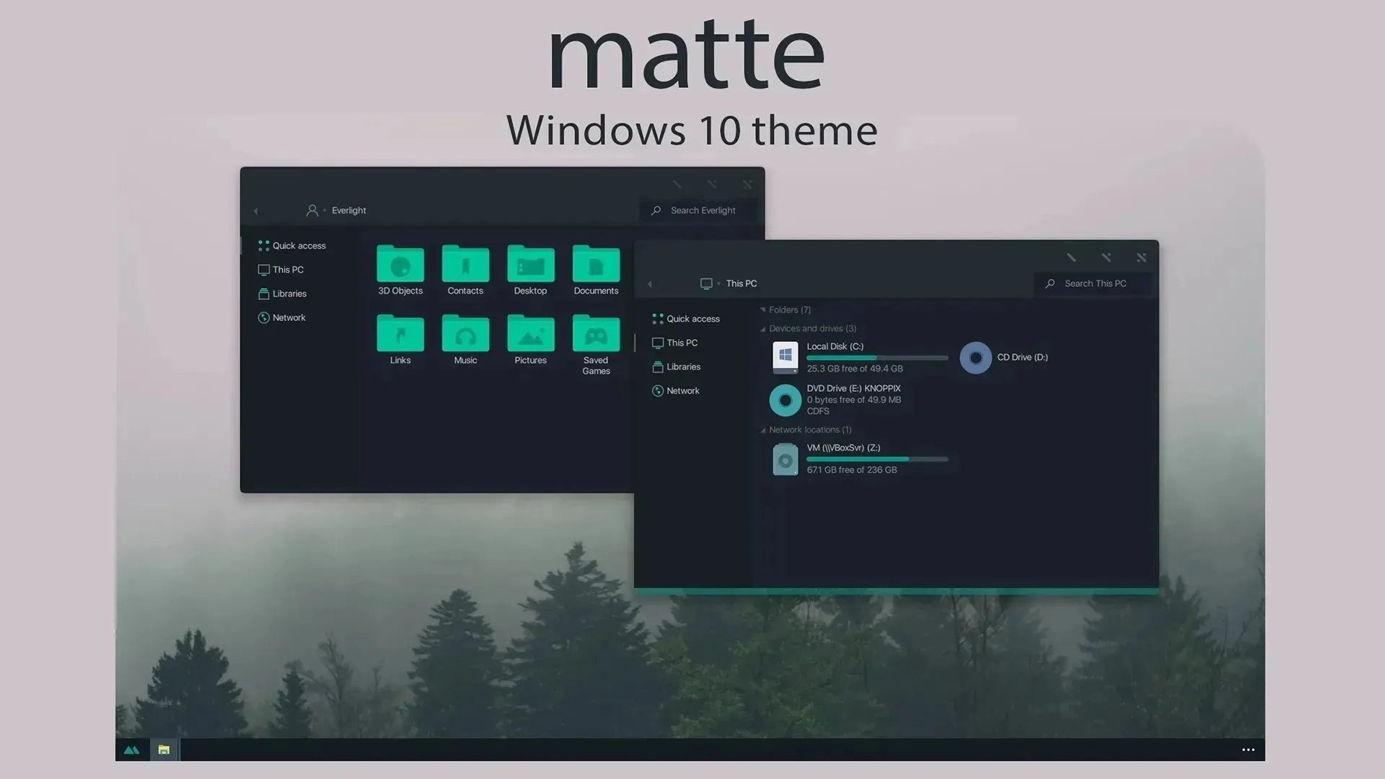Open the Music folder
1385x779 pixels.
(465, 335)
